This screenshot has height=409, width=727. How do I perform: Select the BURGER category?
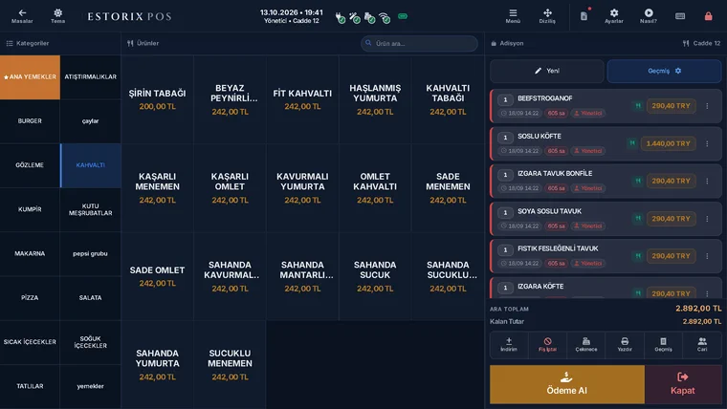(x=31, y=121)
